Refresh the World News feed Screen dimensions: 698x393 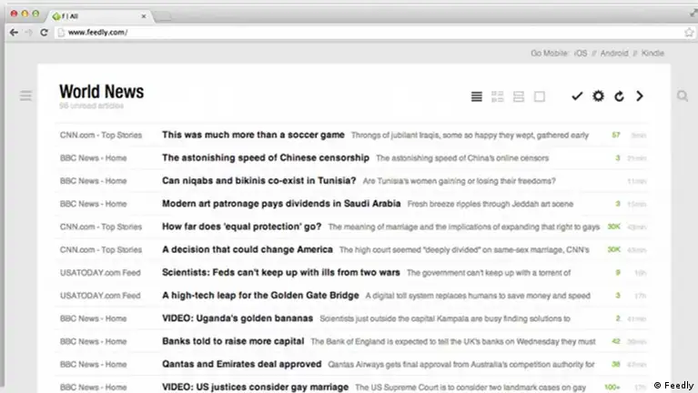tap(619, 96)
